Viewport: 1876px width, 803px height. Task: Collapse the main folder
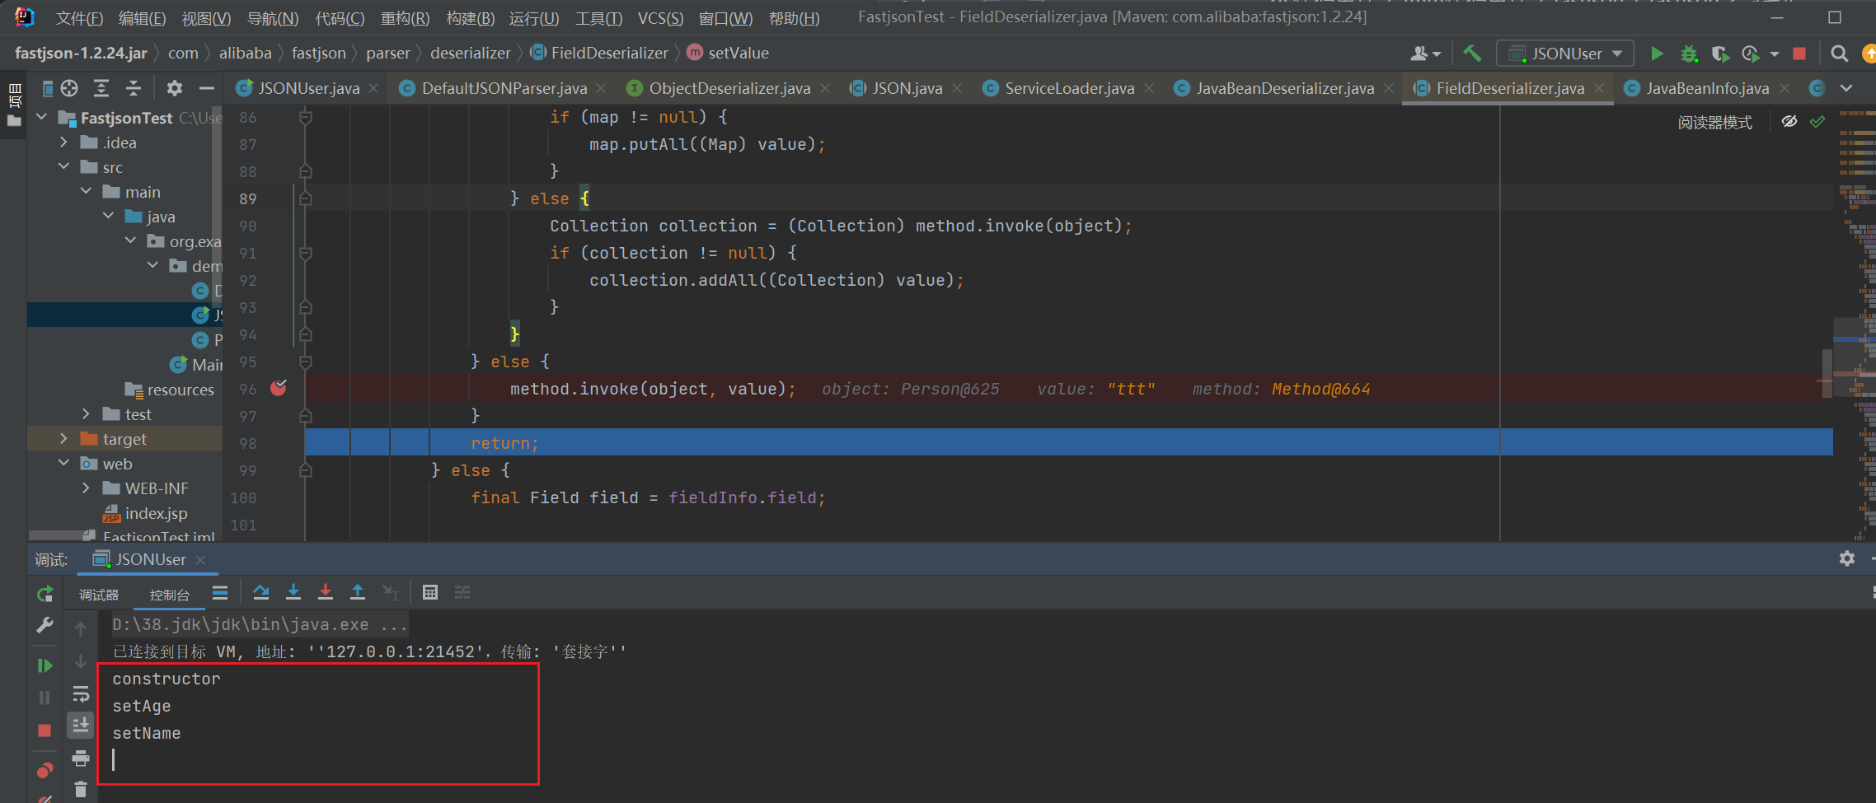pyautogui.click(x=87, y=192)
